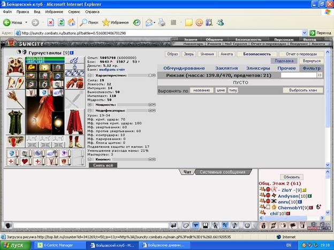Click the IE Refresh toolbar icon

[x=61, y=22]
